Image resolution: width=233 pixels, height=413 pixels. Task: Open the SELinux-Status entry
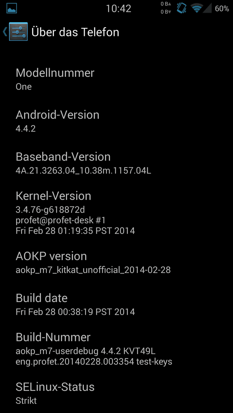click(x=116, y=393)
